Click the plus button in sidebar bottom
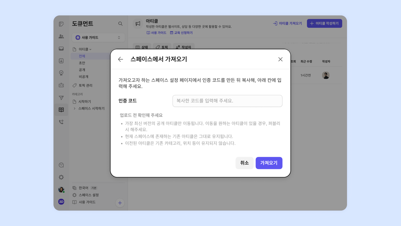Viewport: 401px width, 226px height. (120, 203)
